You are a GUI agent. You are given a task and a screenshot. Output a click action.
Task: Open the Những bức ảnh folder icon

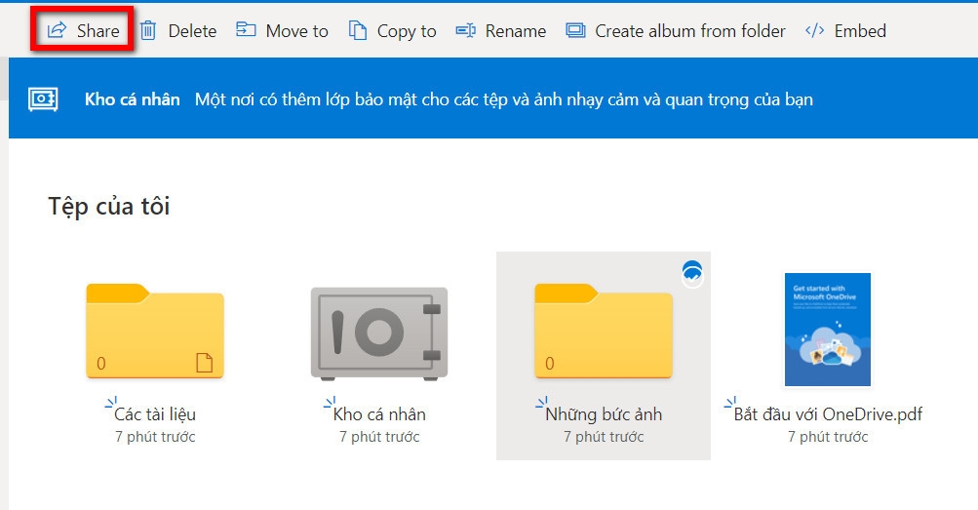(604, 332)
